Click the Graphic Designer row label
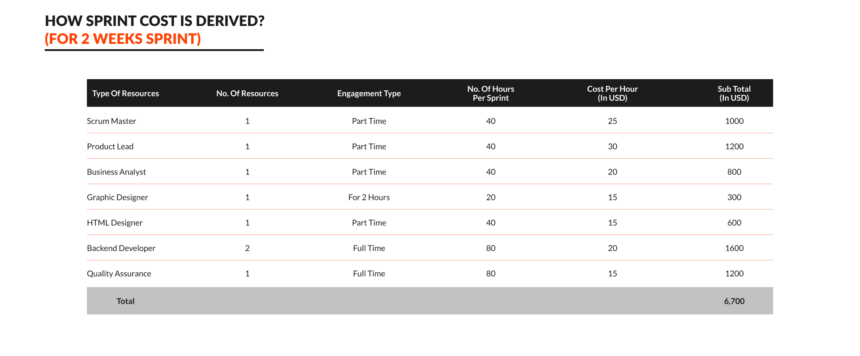The height and width of the screenshot is (356, 860). [x=117, y=198]
